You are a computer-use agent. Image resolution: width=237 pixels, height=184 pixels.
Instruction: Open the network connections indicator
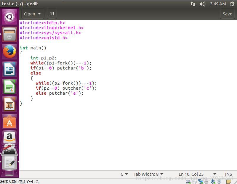pyautogui.click(x=193, y=4)
